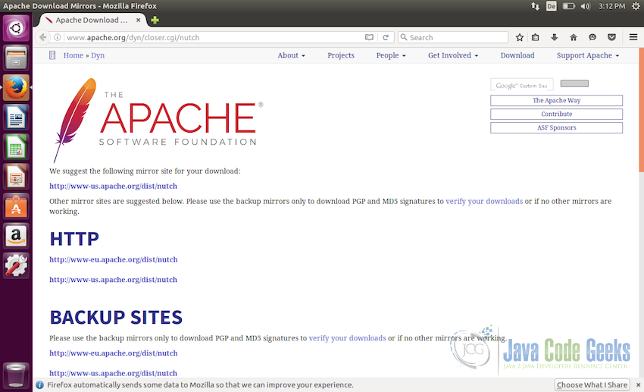Close the Apache Download tab
Viewport: 644px width, 392px height.
139,20
